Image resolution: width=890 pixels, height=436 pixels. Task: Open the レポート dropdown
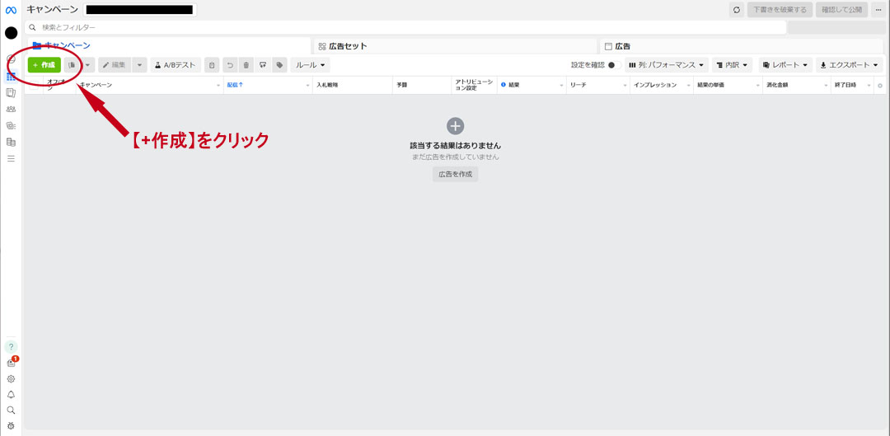coord(785,65)
